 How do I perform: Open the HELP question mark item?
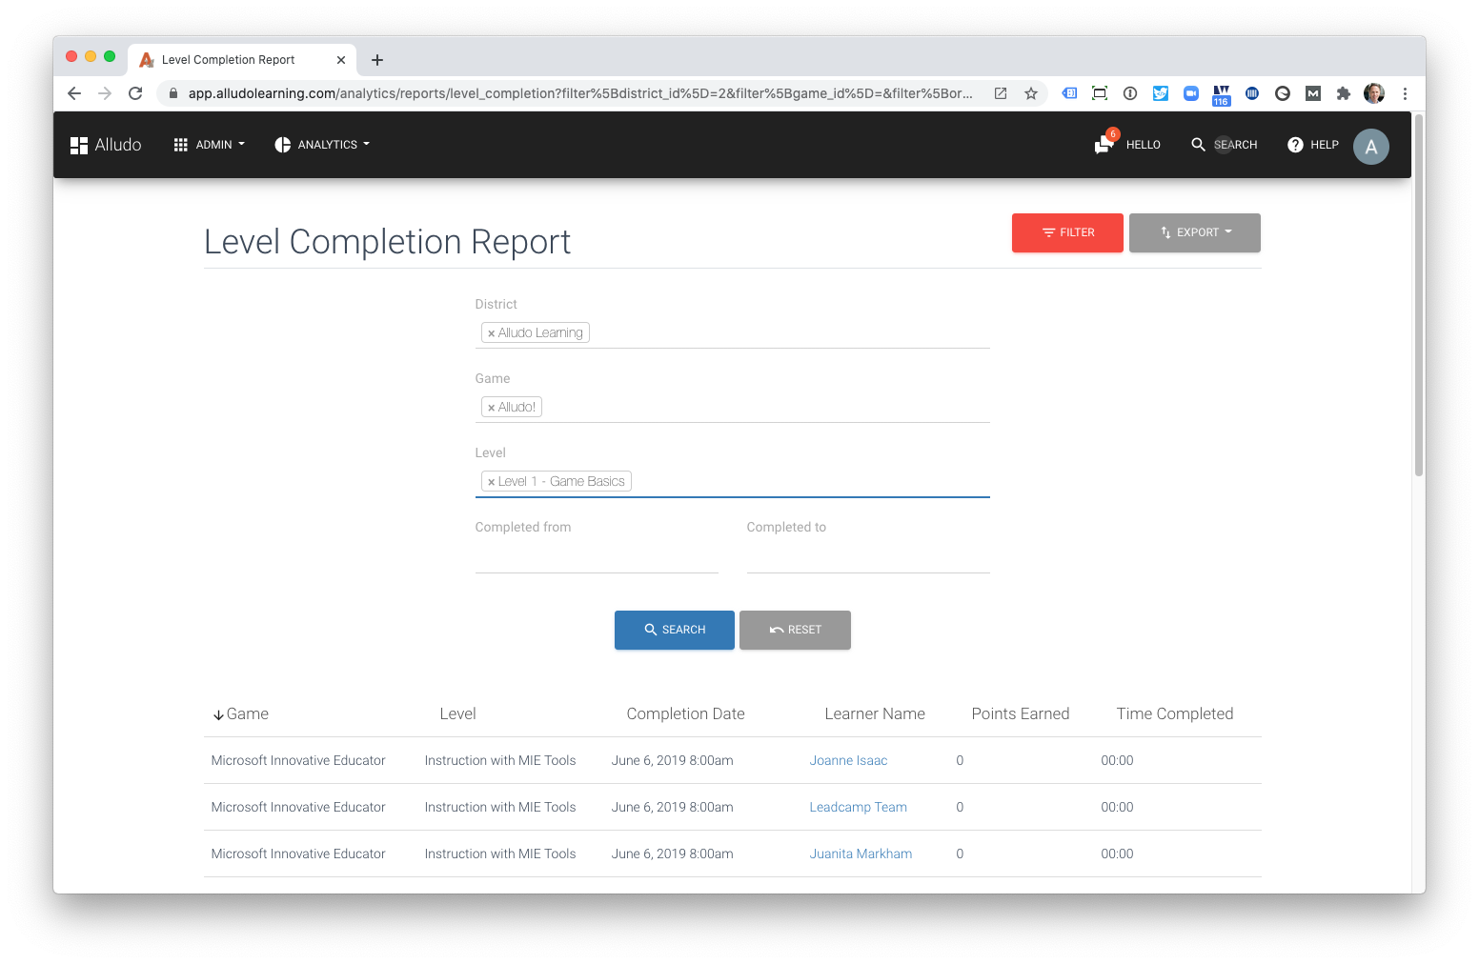(x=1313, y=145)
